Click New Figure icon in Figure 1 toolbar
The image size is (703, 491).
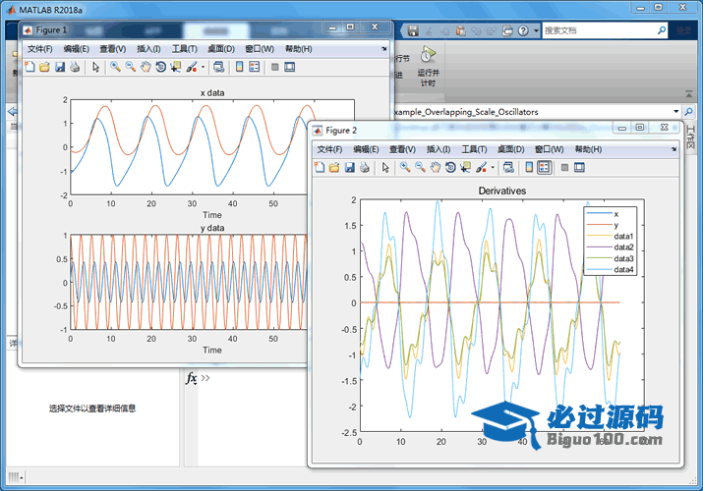(30, 67)
